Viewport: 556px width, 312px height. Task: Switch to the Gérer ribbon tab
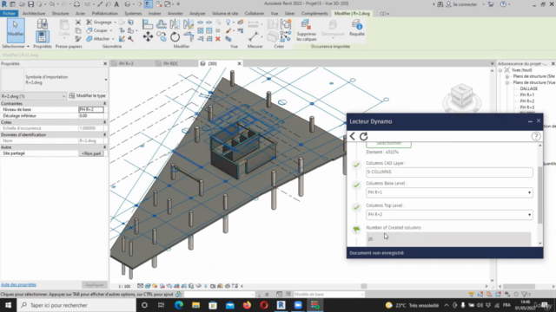(289, 14)
